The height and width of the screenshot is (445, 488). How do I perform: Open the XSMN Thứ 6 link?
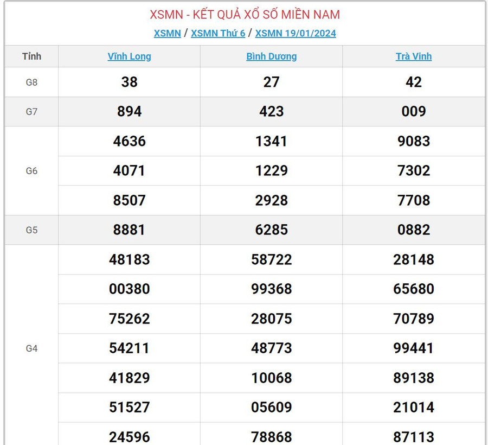coord(218,33)
